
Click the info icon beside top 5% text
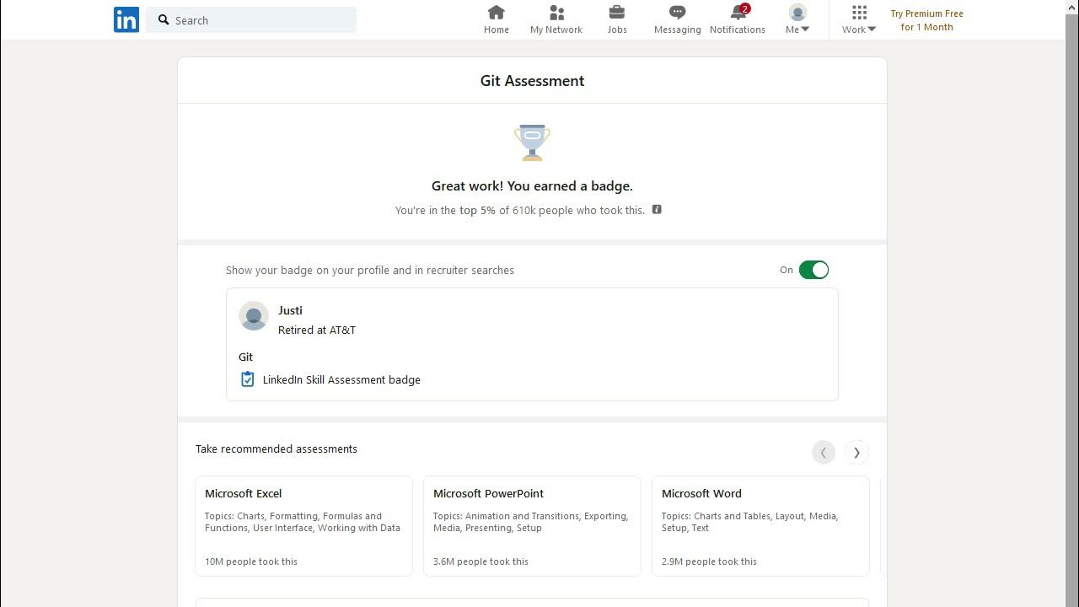(657, 209)
